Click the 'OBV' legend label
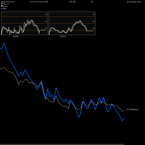 coord(5,9)
